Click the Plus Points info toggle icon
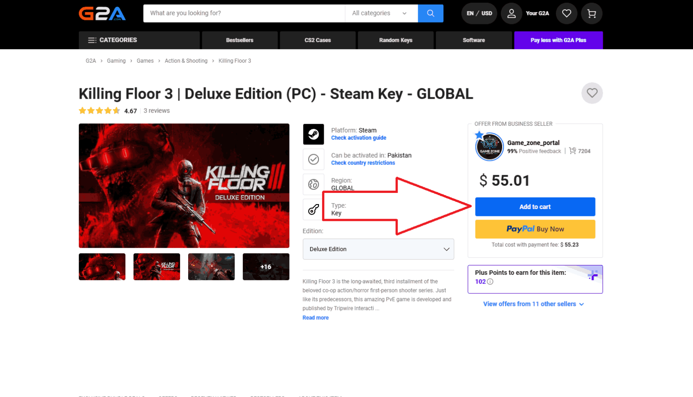Screen dimensions: 693x397 tap(490, 282)
